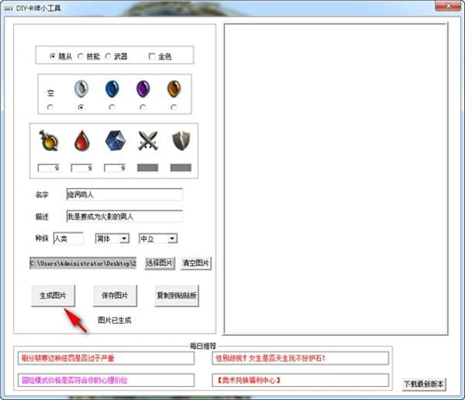Click the 名字 name input field
This screenshot has height=400, width=465.
(125, 194)
